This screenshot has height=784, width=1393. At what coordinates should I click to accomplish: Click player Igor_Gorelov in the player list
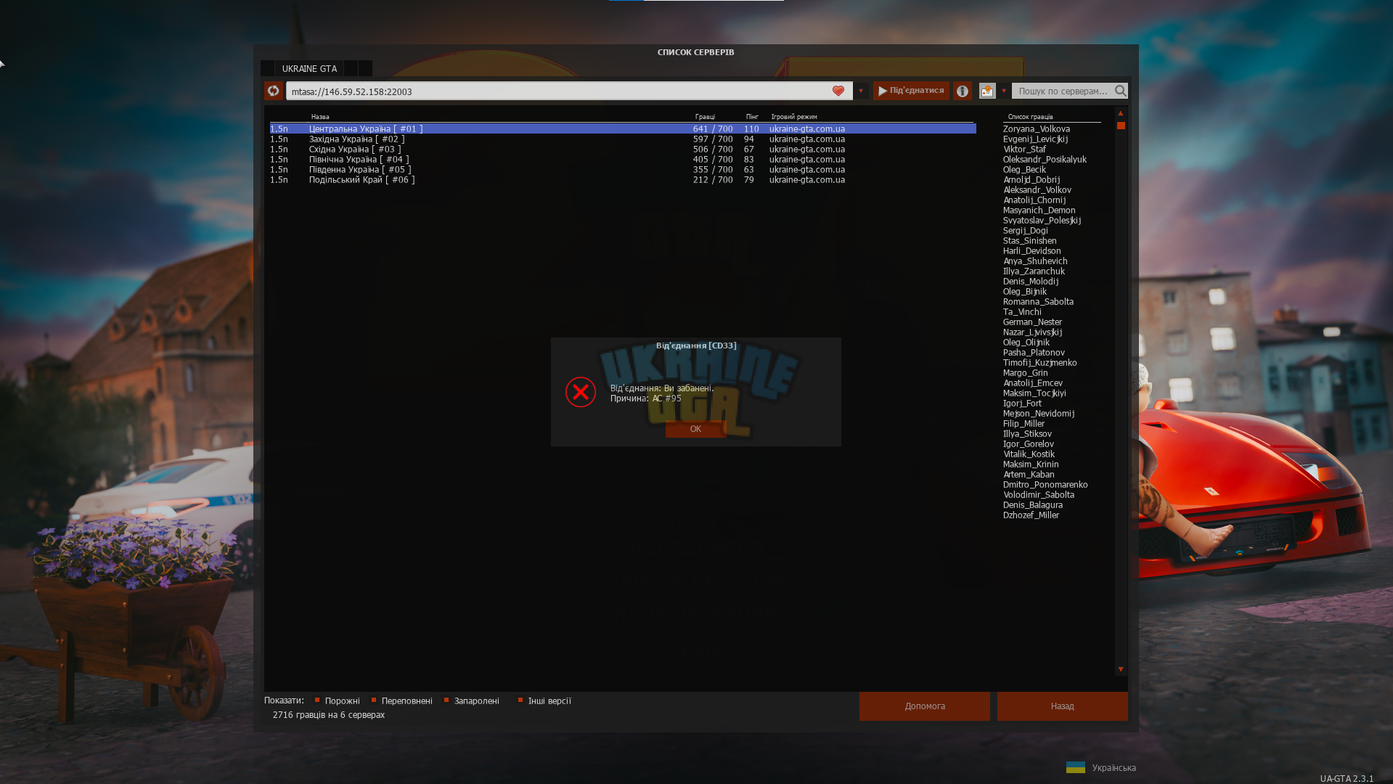click(x=1029, y=444)
